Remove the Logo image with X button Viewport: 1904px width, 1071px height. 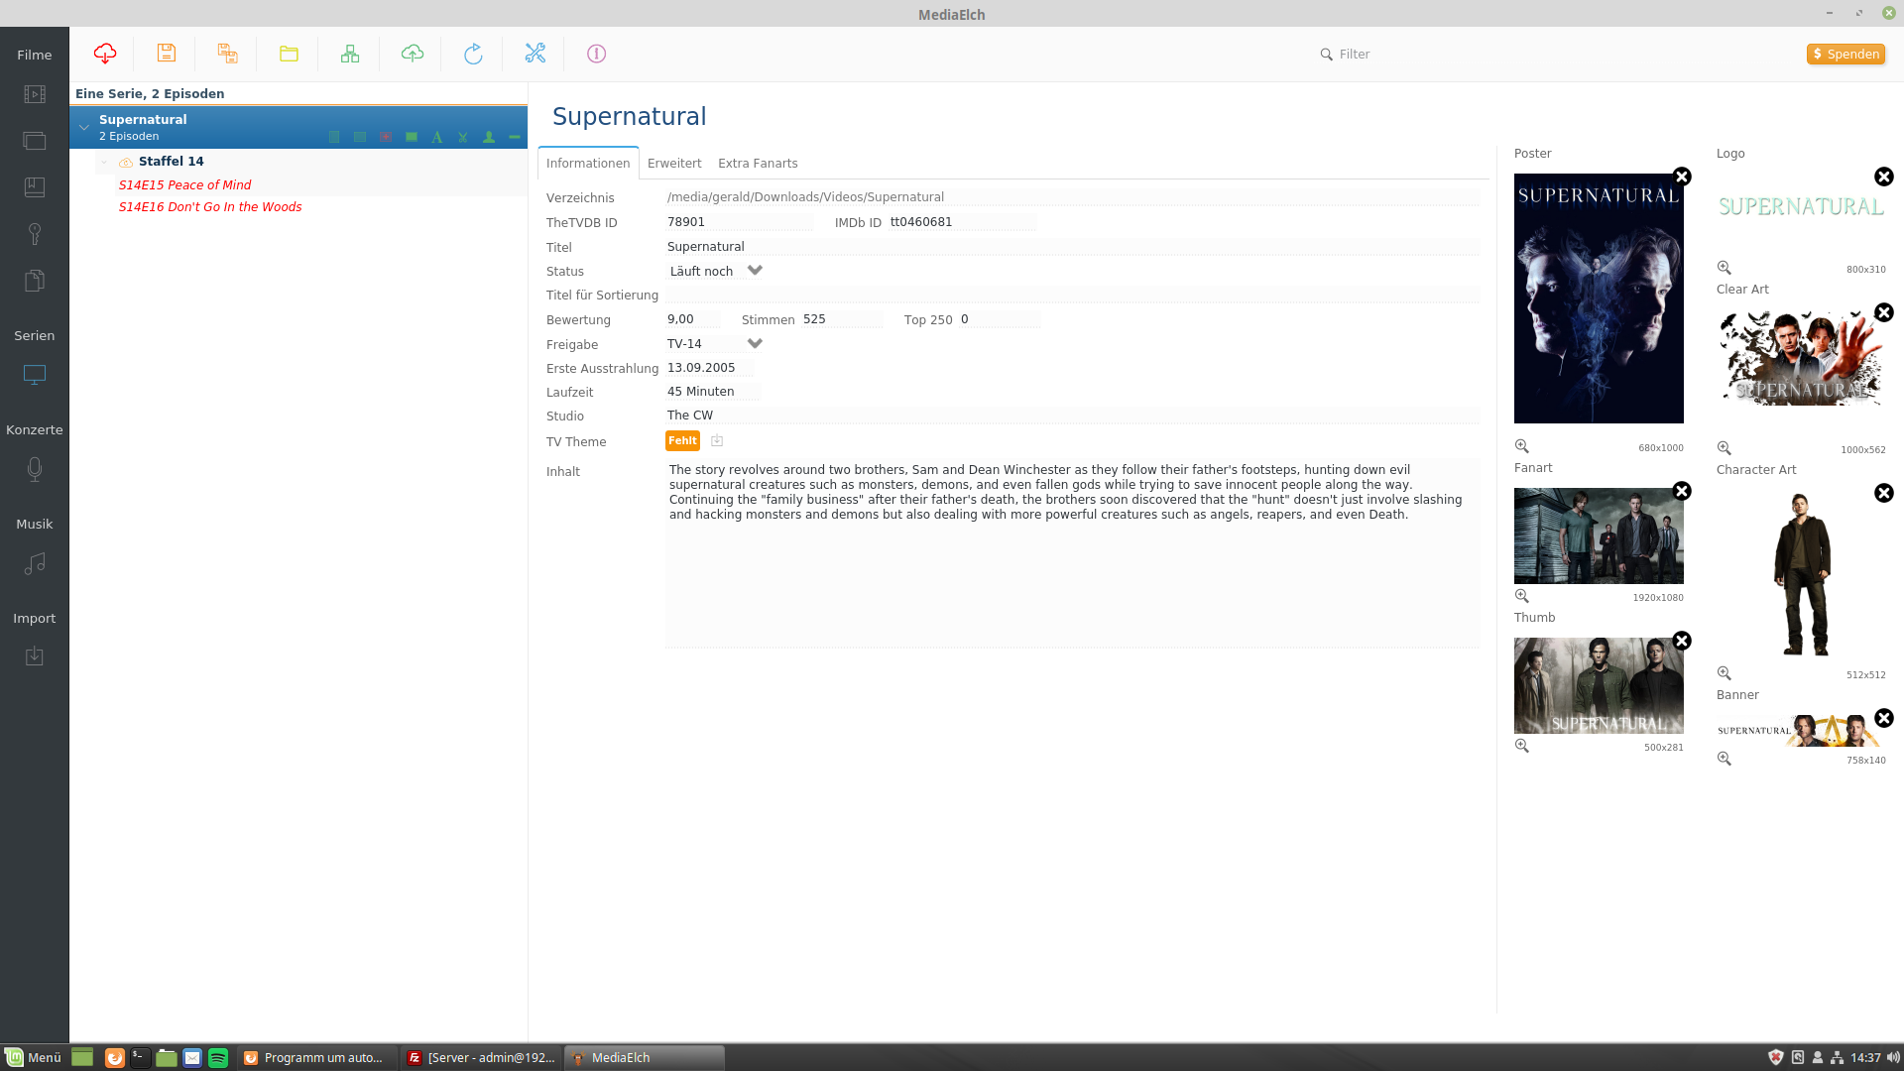tap(1884, 177)
